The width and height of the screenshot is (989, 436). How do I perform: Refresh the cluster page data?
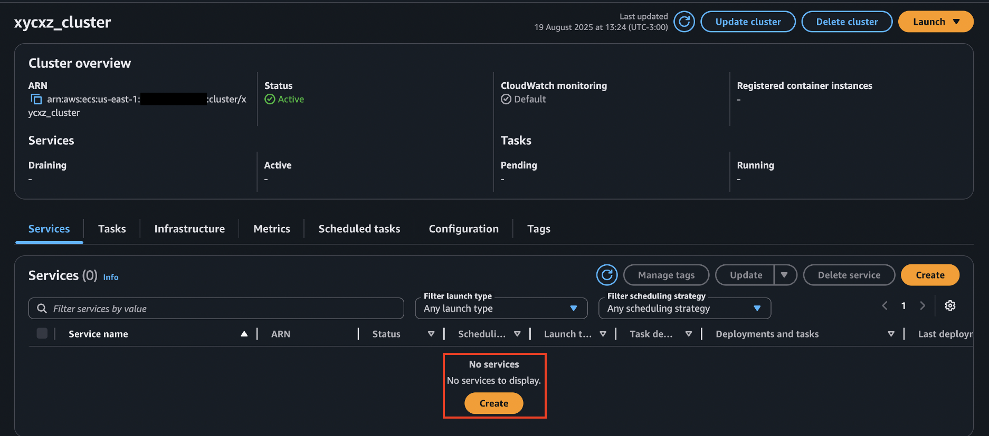coord(684,22)
